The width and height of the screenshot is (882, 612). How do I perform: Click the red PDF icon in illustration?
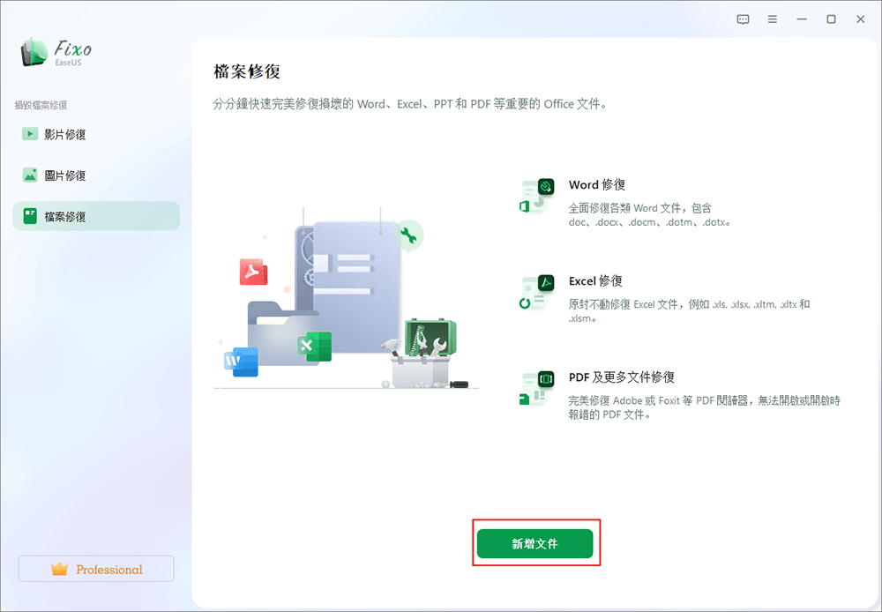254,272
